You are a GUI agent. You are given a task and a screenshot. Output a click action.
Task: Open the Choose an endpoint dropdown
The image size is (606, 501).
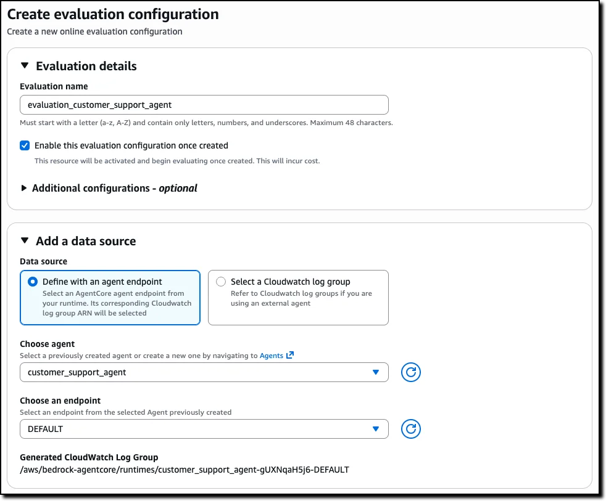204,429
